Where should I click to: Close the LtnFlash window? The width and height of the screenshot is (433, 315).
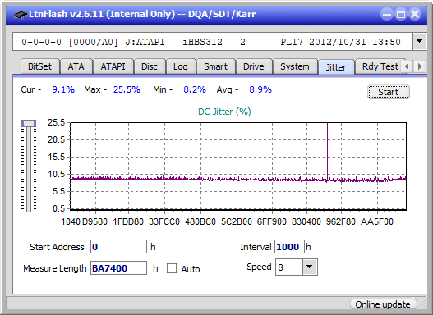click(415, 14)
